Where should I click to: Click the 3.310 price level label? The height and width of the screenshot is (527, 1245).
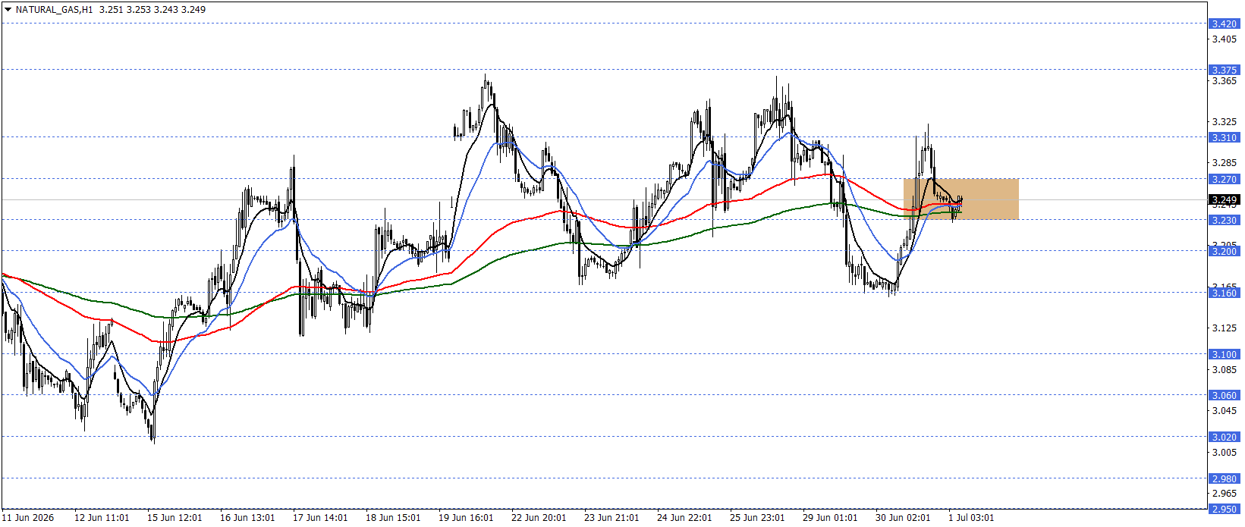coord(1224,138)
